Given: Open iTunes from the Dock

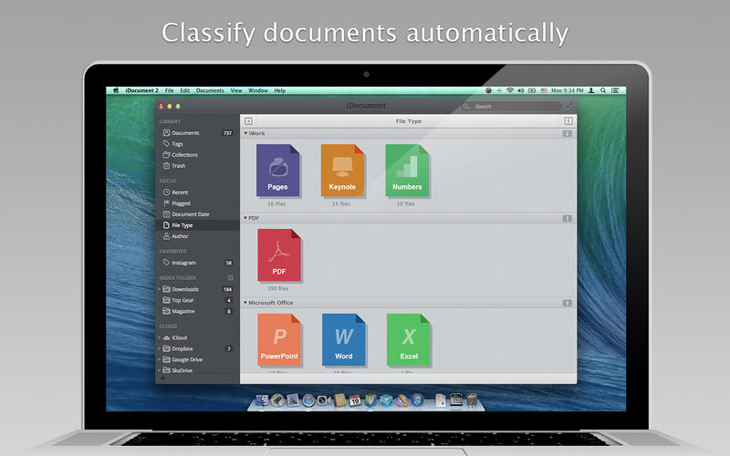Looking at the screenshot, I should 417,400.
